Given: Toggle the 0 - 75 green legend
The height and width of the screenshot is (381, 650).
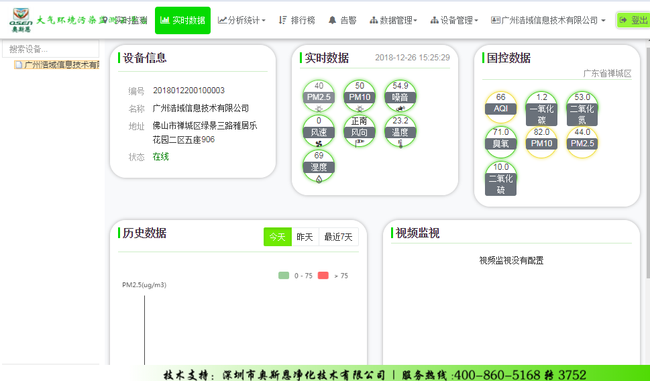Looking at the screenshot, I should pyautogui.click(x=295, y=276).
